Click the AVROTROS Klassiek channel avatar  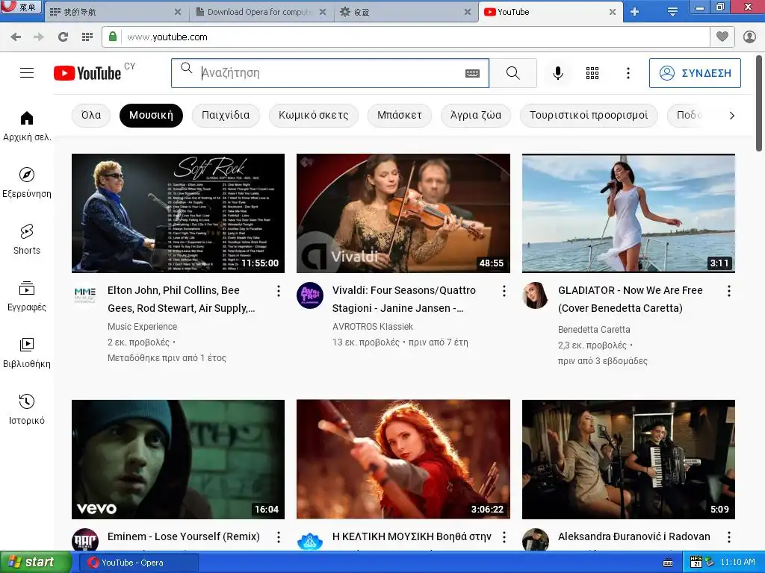tap(310, 295)
